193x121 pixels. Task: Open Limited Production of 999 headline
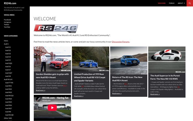(x=90, y=77)
